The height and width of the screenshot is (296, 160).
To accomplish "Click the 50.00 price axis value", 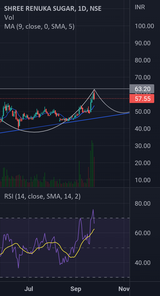I will tap(143, 112).
